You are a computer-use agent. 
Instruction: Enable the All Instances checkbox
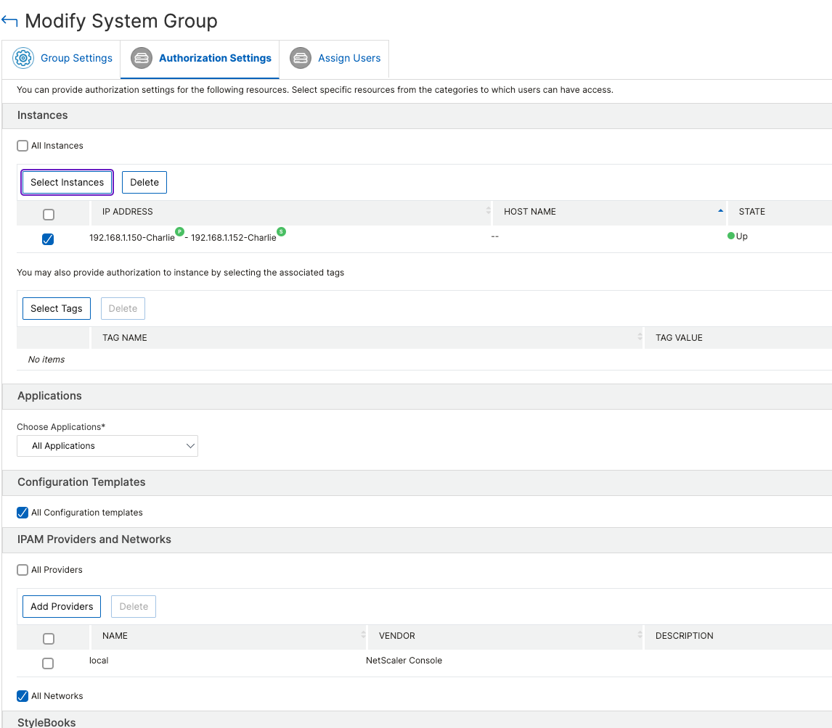(22, 146)
